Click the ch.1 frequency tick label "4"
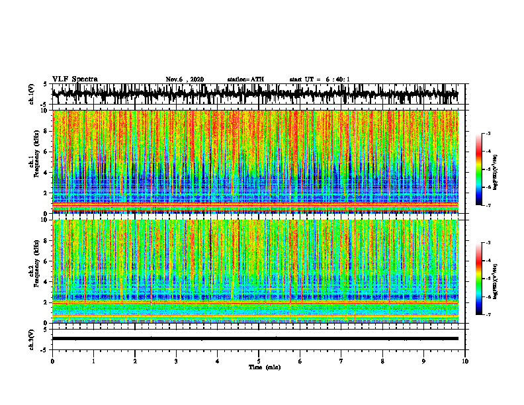Viewport: 524px width, 405px height. (x=47, y=173)
